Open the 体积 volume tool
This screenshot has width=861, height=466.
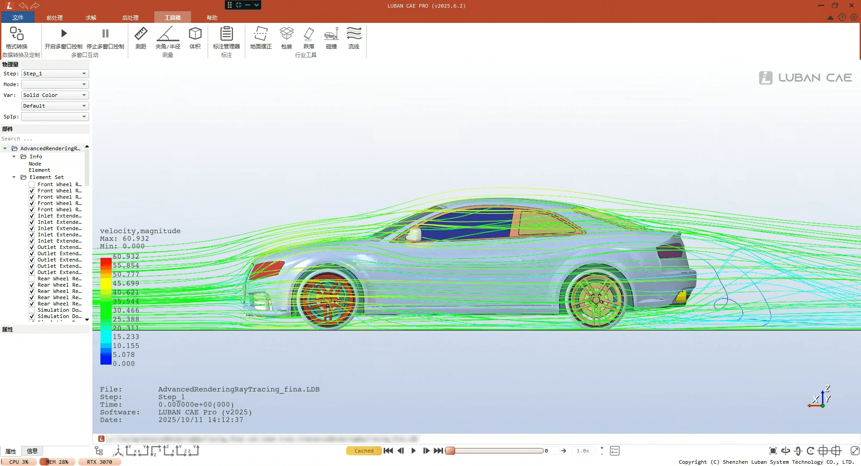(x=195, y=38)
